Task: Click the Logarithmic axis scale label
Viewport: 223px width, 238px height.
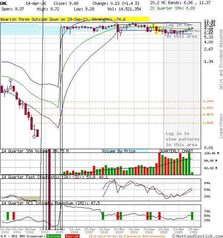Action: (220, 125)
